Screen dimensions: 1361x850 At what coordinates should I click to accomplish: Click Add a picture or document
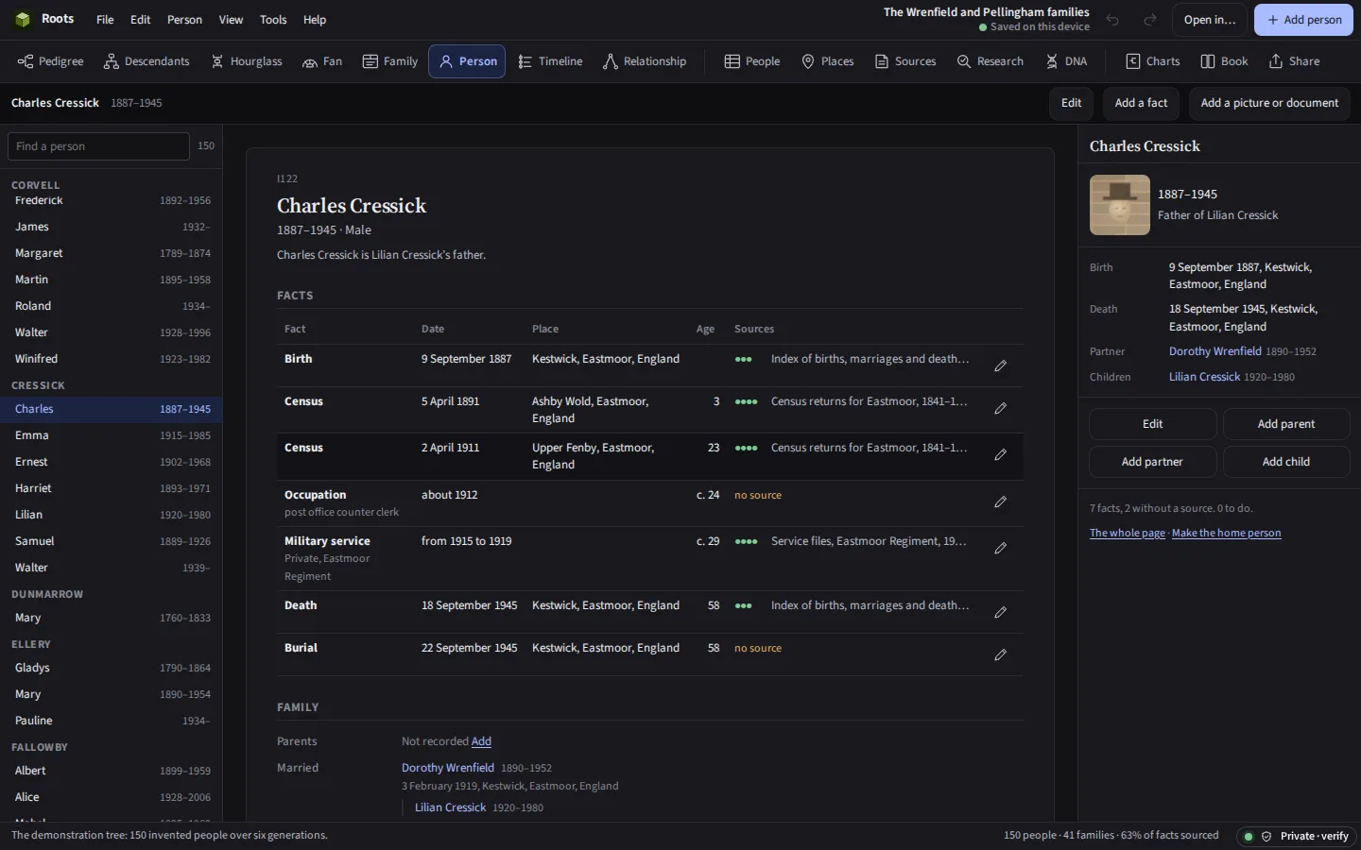click(1269, 103)
